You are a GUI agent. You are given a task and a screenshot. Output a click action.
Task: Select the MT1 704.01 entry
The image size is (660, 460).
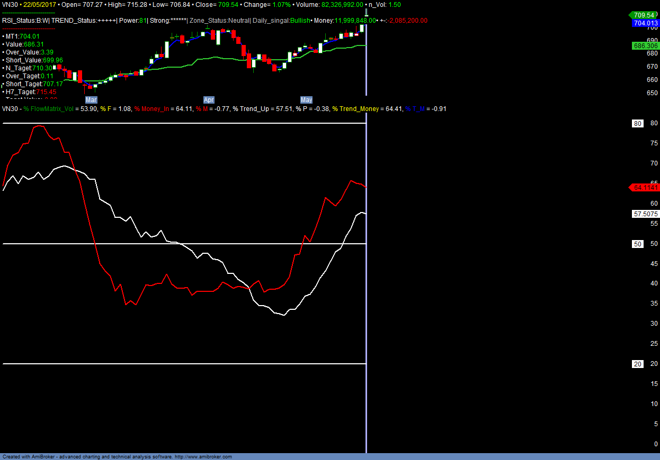click(21, 36)
